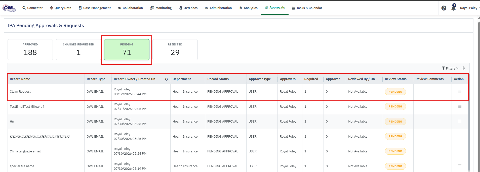The image size is (480, 172).
Task: Open the Monitoring menu
Action: point(161,8)
